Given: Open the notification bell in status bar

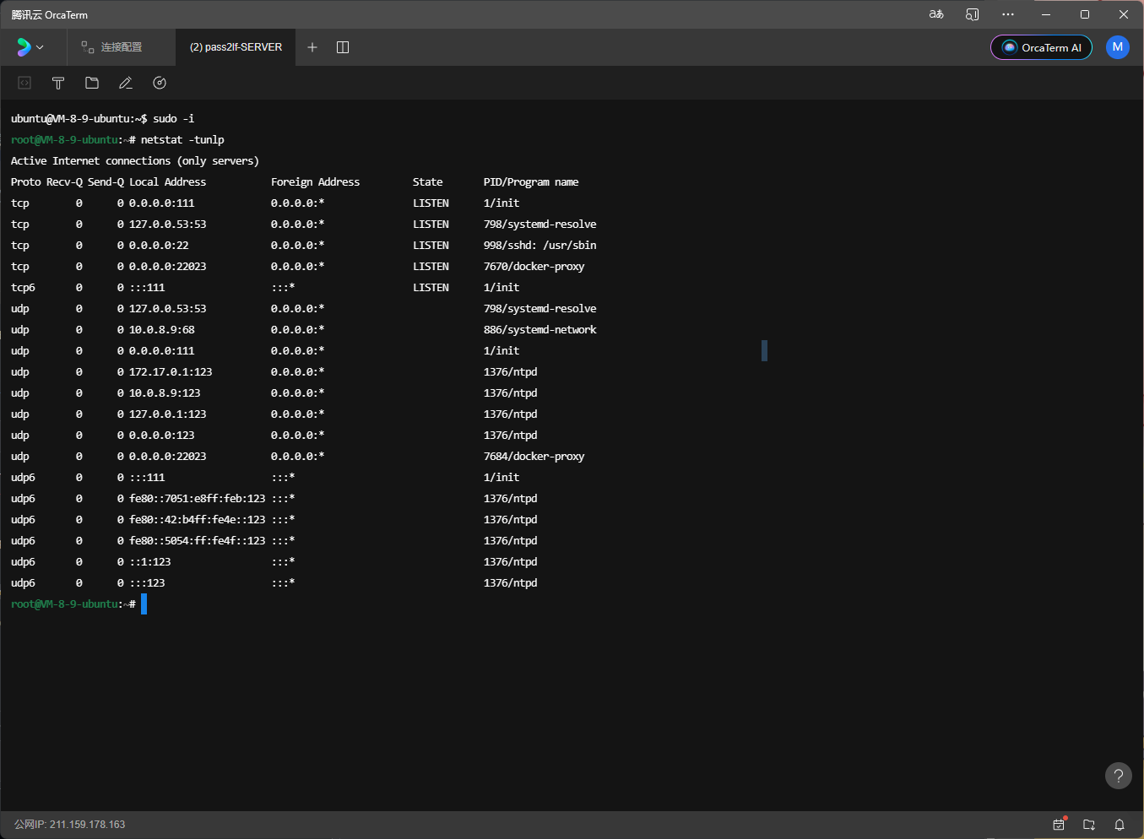Looking at the screenshot, I should [1119, 825].
